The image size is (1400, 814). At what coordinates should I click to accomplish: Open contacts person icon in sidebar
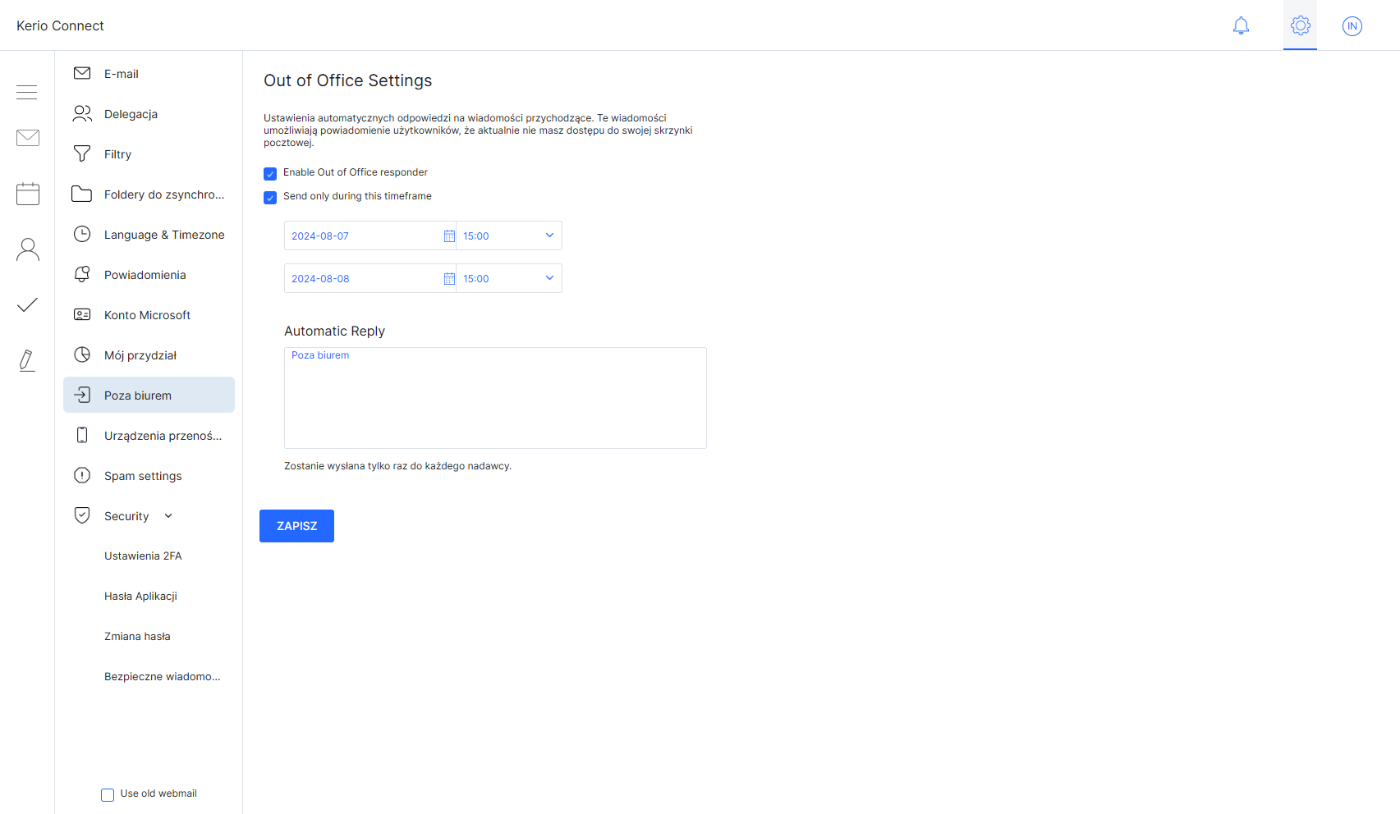tap(28, 249)
